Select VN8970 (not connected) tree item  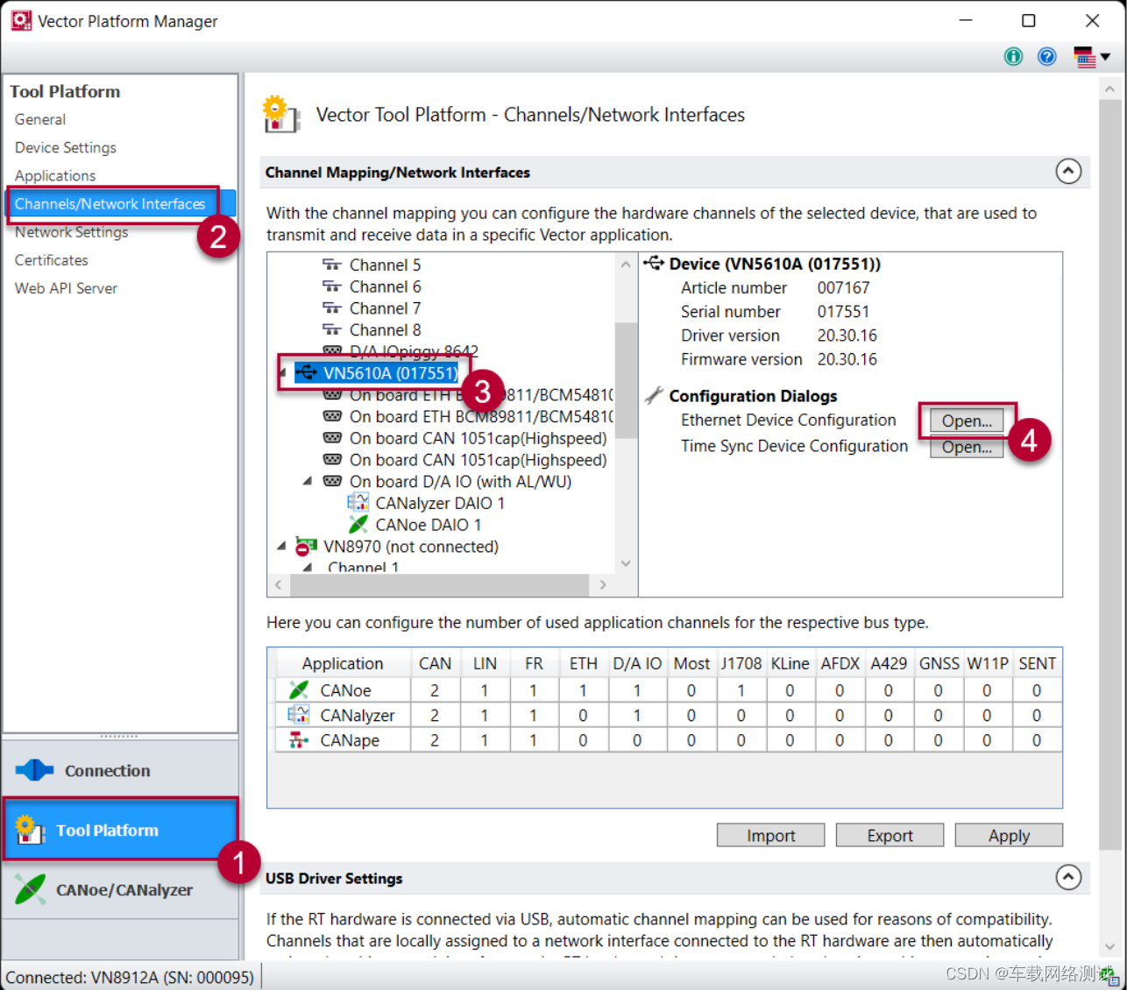click(x=411, y=547)
